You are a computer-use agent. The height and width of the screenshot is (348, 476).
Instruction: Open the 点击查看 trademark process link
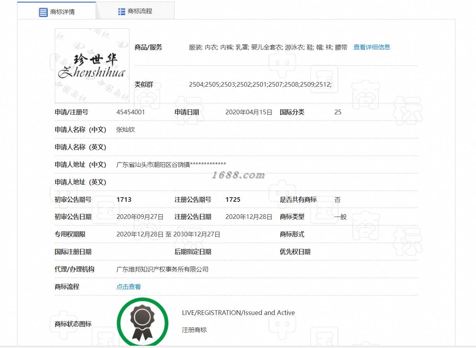tap(129, 287)
